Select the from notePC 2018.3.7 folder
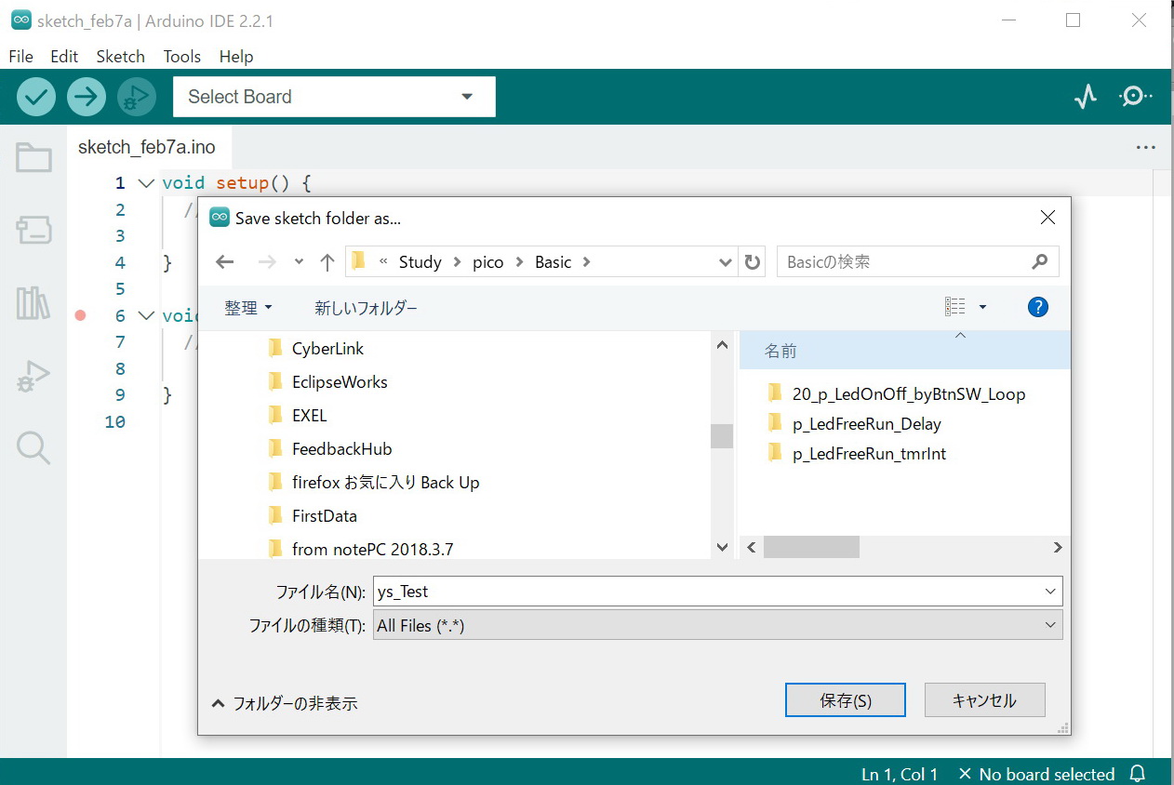This screenshot has height=785, width=1174. pos(360,550)
